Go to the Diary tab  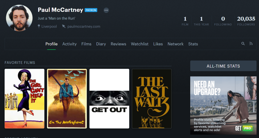point(101,44)
